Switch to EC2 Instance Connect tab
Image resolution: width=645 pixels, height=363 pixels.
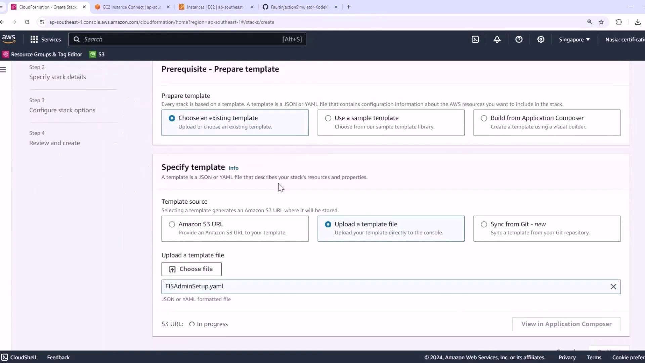132,7
